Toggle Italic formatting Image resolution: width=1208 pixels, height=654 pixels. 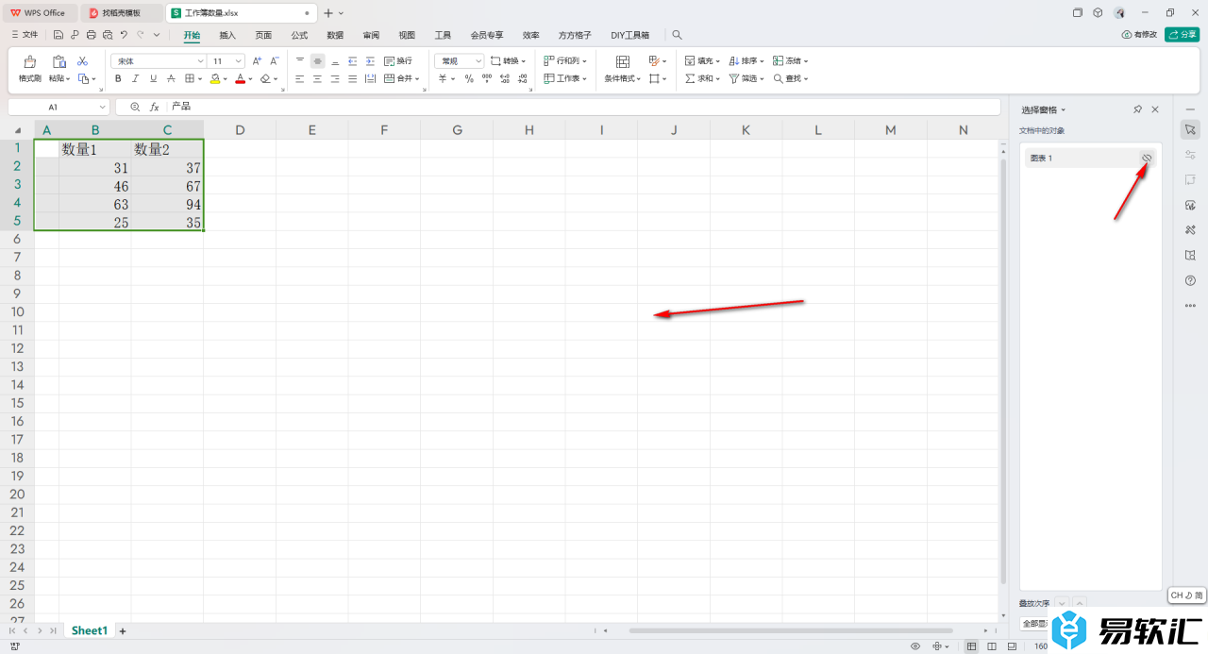[x=135, y=78]
